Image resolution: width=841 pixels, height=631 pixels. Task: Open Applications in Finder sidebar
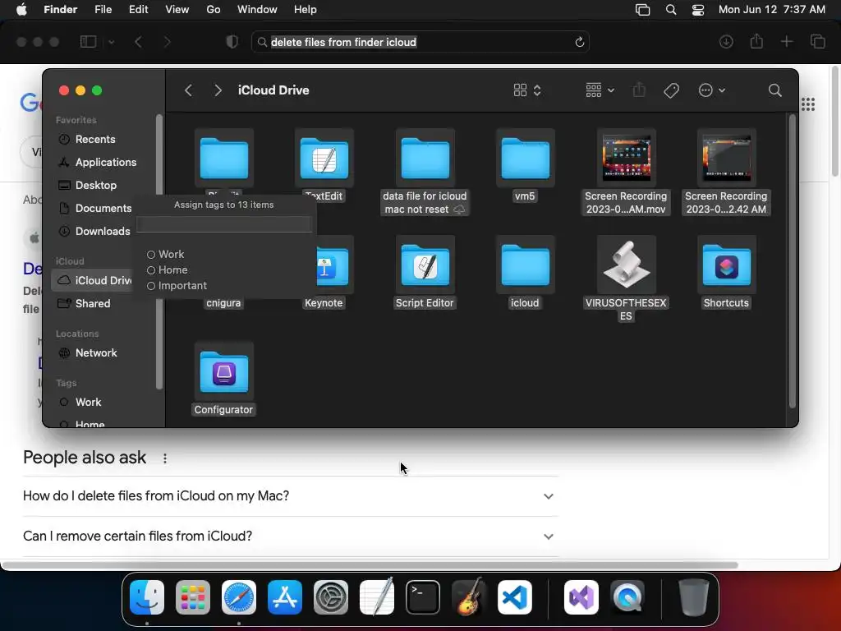pyautogui.click(x=105, y=163)
